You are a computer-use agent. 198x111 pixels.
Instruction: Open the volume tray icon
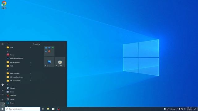coord(184,109)
